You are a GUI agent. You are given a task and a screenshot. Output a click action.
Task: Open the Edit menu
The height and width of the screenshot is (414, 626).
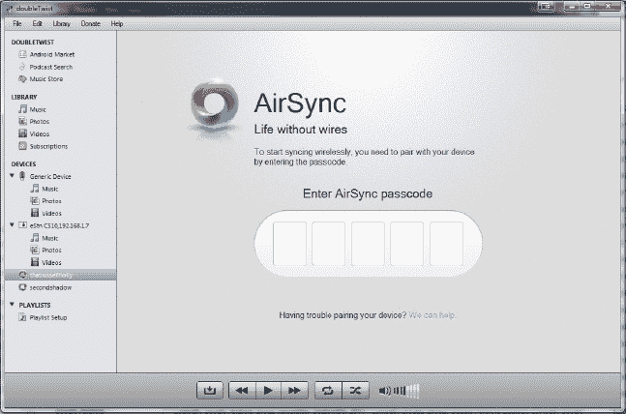click(x=37, y=23)
